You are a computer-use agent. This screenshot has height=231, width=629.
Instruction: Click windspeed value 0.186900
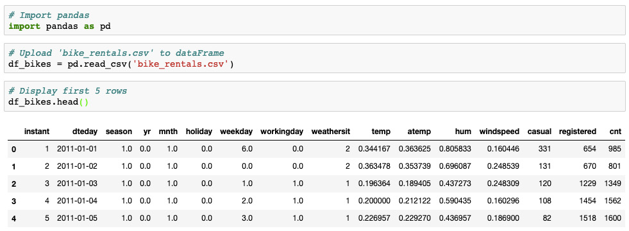tap(503, 219)
